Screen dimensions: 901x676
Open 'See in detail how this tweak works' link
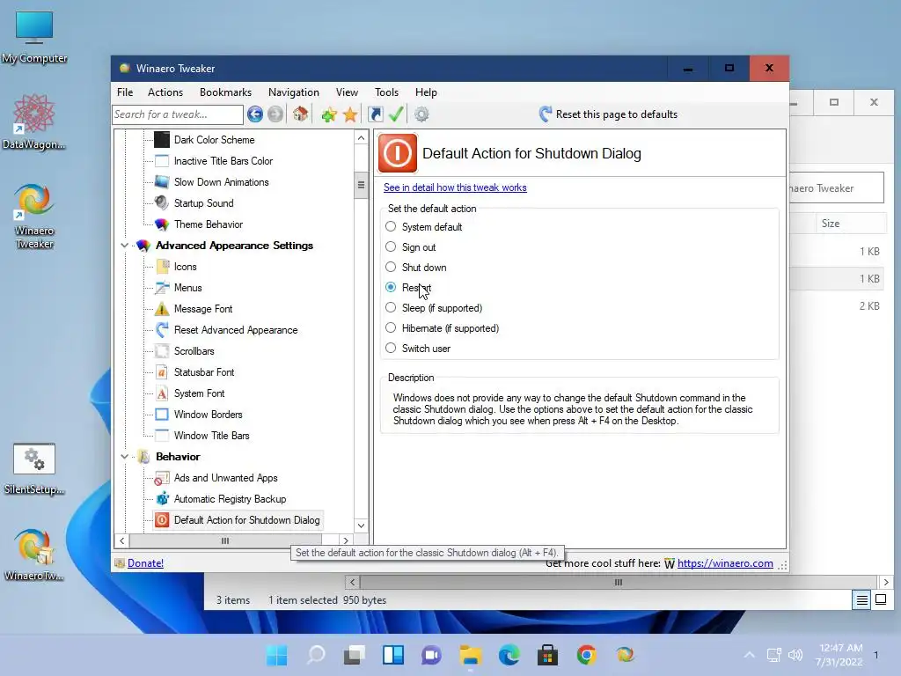[x=455, y=187]
